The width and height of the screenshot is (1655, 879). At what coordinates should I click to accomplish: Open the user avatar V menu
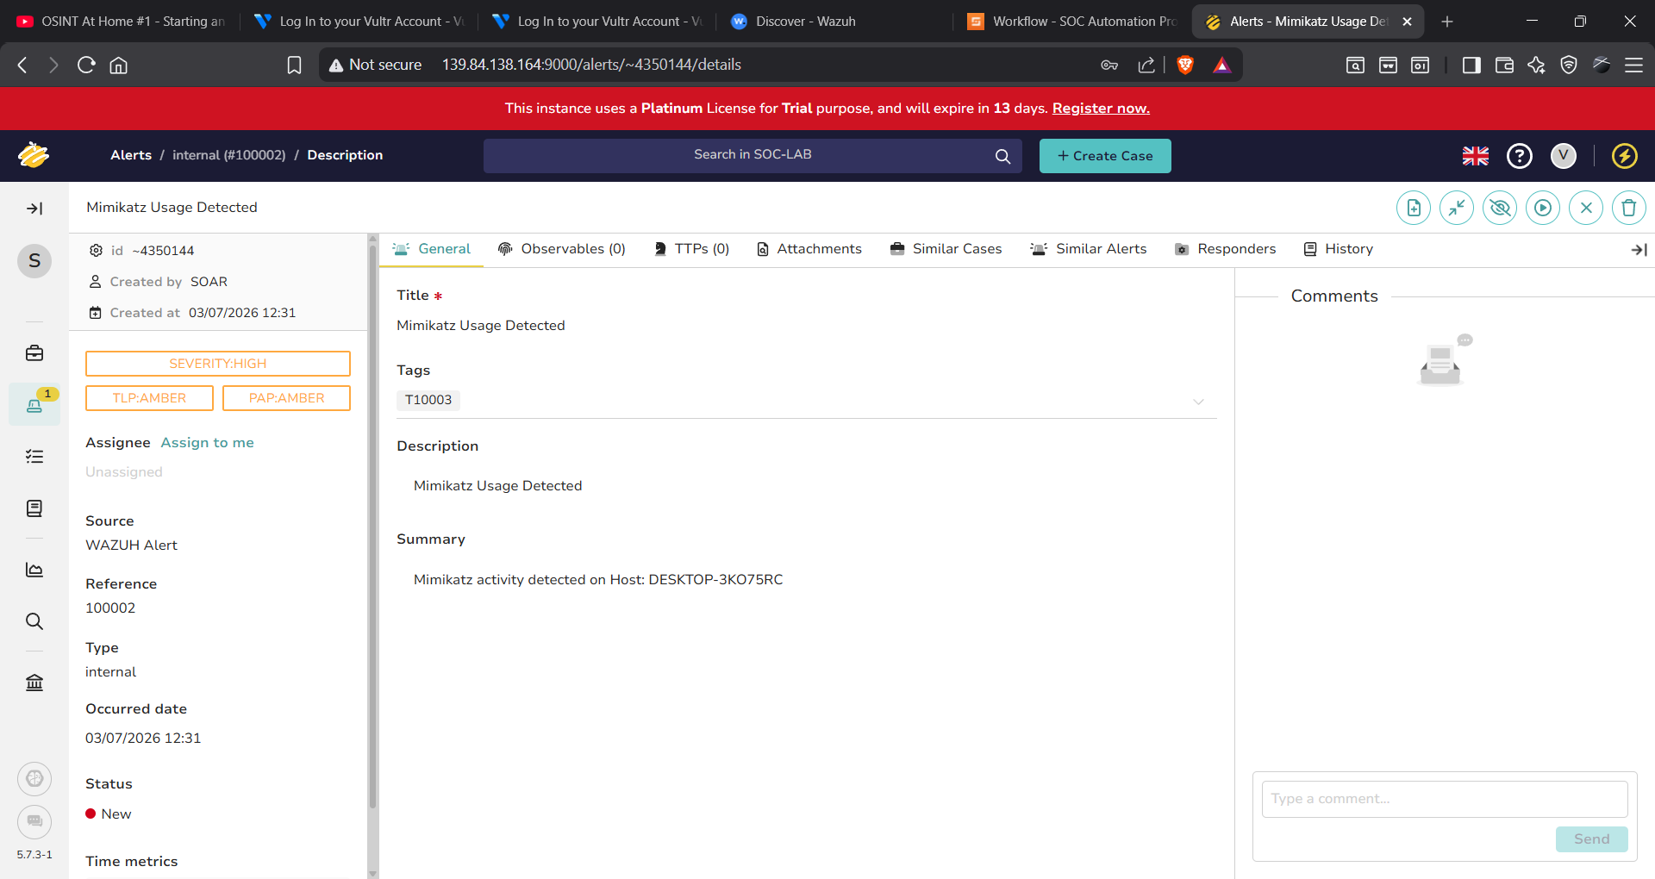[1564, 156]
